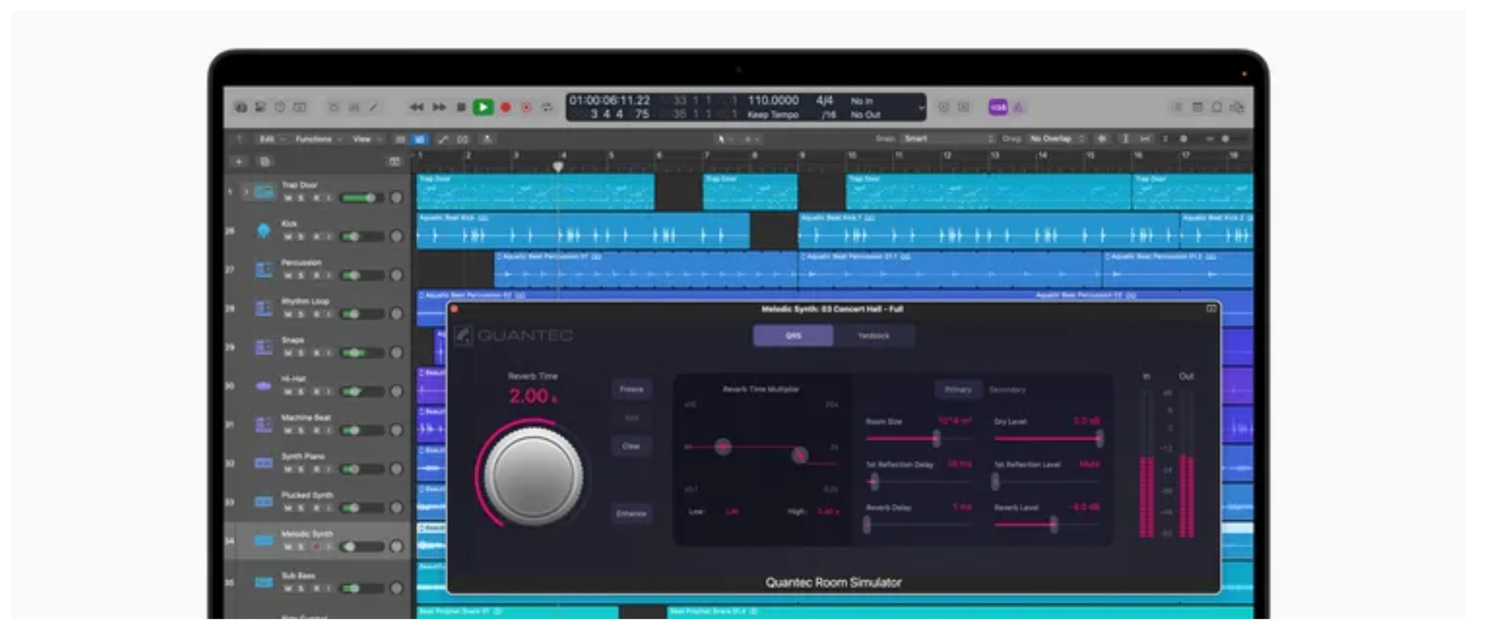Image resolution: width=1508 pixels, height=630 pixels.
Task: Start recording with the red Record button
Action: click(506, 107)
